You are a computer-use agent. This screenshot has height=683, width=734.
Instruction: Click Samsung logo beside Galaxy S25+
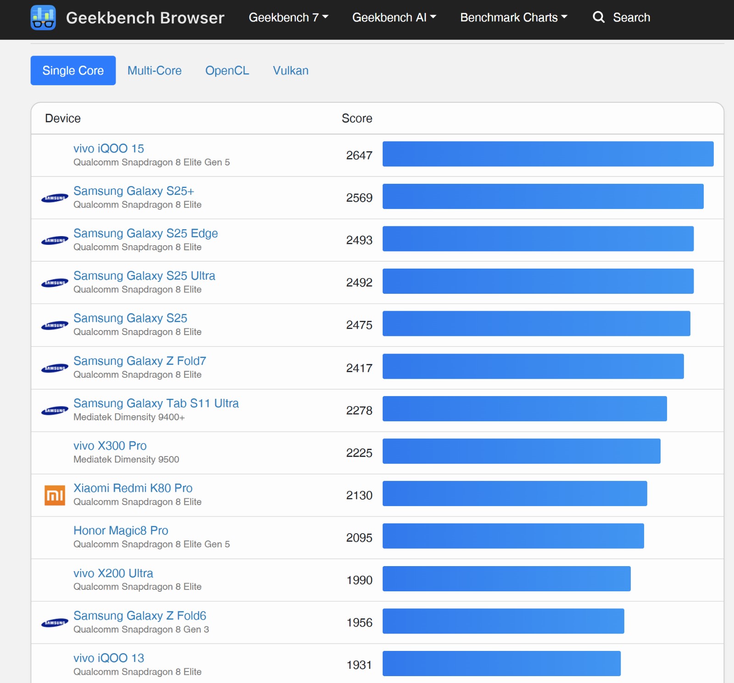55,198
